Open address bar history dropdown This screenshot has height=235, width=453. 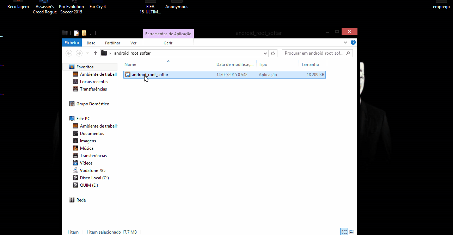[x=265, y=53]
